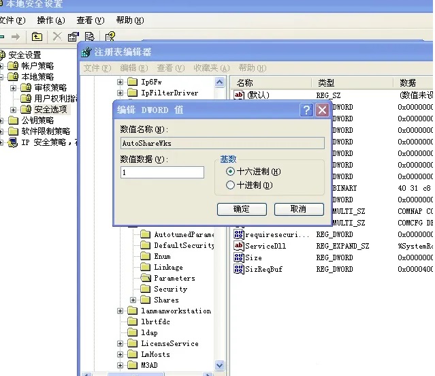Screen dimensions: 435x376
Task: Click the Size DWORD value icon
Action: click(239, 257)
